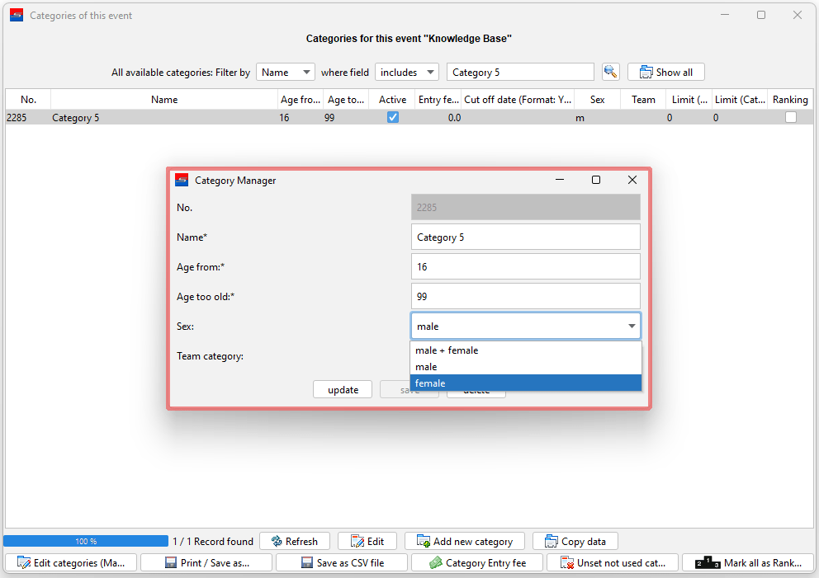Click the Copy data button
This screenshot has height=578, width=819.
[x=575, y=541]
